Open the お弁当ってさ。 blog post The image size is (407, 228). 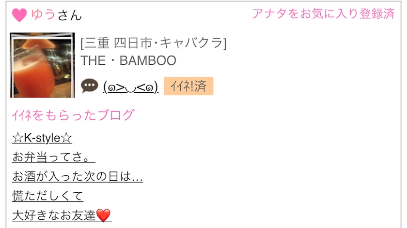pos(54,157)
